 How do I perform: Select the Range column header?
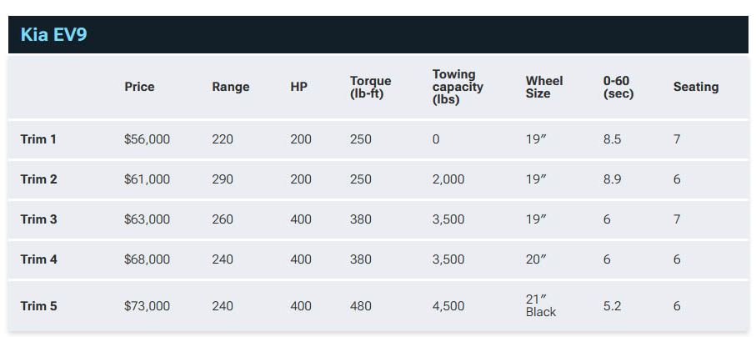pos(230,87)
